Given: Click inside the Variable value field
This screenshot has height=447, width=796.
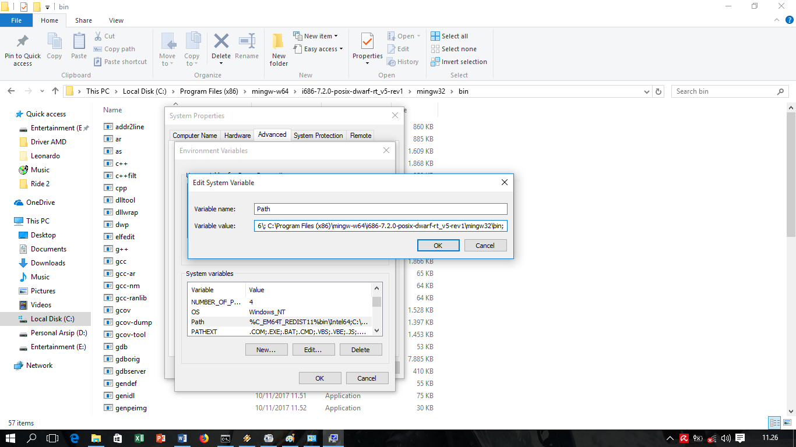Looking at the screenshot, I should tap(379, 226).
